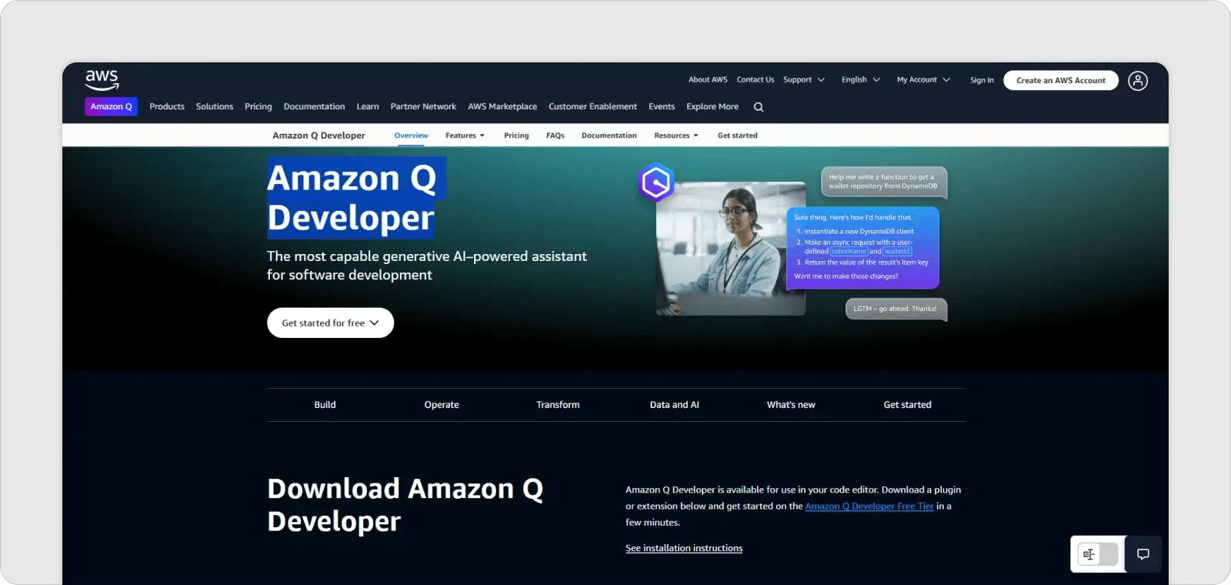Viewport: 1231px width, 585px height.
Task: Click Create an AWS Account button
Action: [1060, 80]
